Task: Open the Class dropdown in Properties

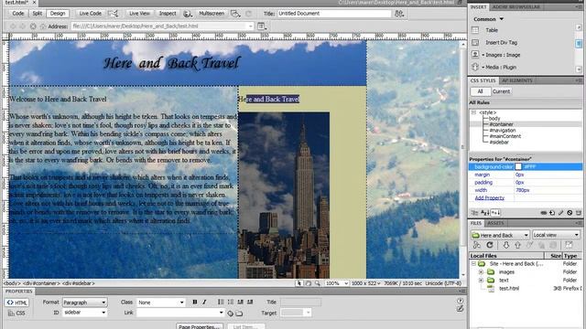Action: click(x=161, y=302)
